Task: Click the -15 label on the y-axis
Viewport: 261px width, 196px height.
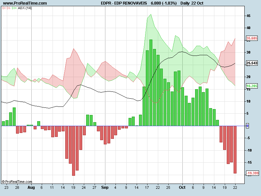Action: click(249, 162)
